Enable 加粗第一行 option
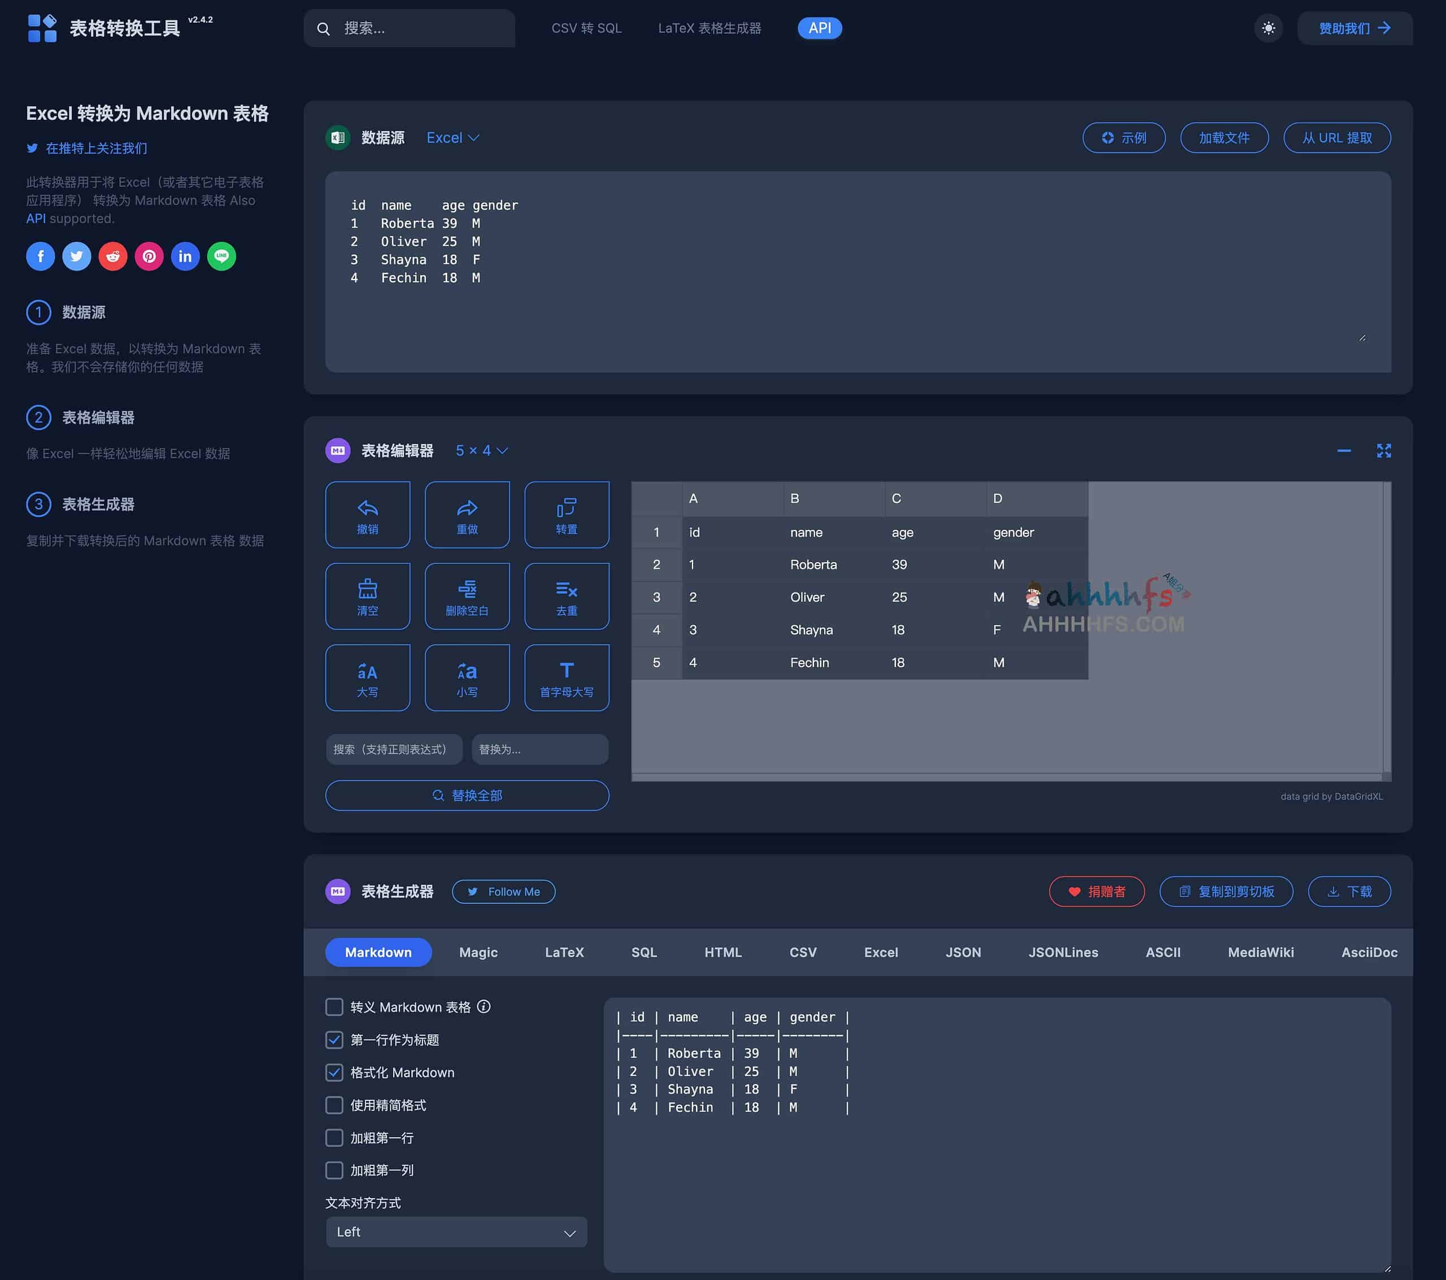 pos(334,1138)
